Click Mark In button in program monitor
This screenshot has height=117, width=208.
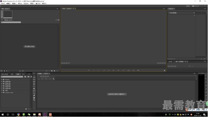tap(94, 70)
